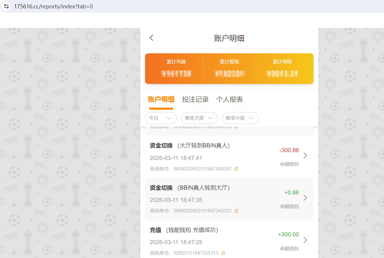This screenshot has width=384, height=258.
Task: Click the 累计提现 summary panel
Action: 229,68
